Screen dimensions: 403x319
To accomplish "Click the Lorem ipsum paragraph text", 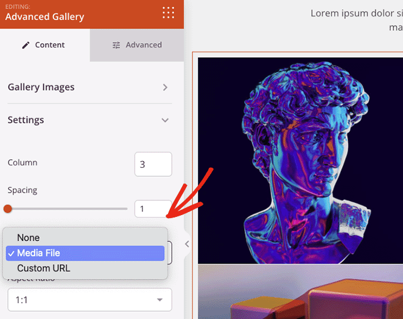I will (357, 20).
